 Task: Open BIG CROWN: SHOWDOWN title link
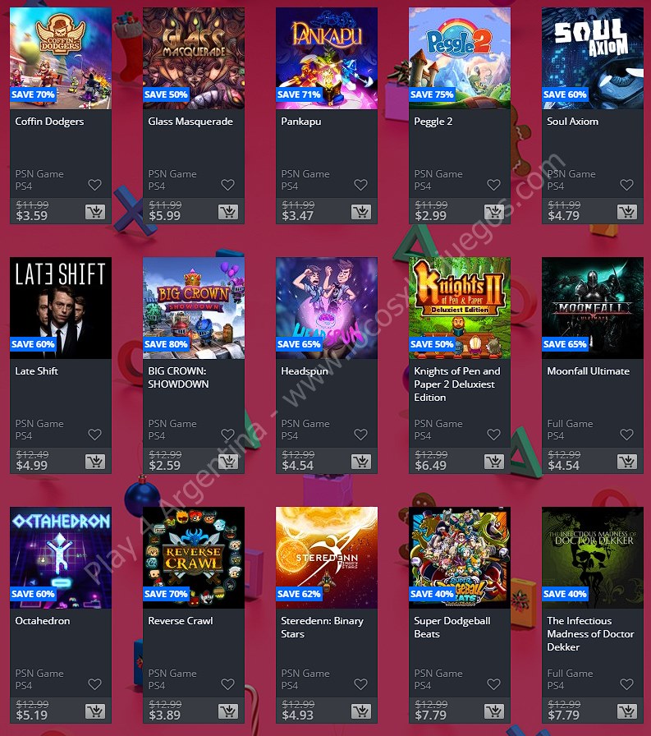[x=178, y=377]
